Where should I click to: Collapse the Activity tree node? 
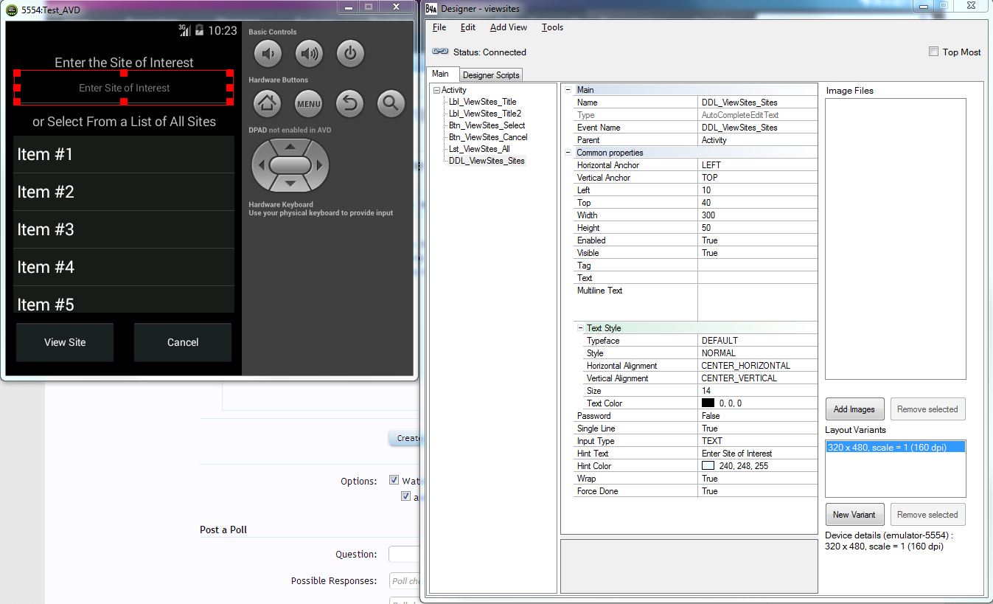(x=437, y=90)
